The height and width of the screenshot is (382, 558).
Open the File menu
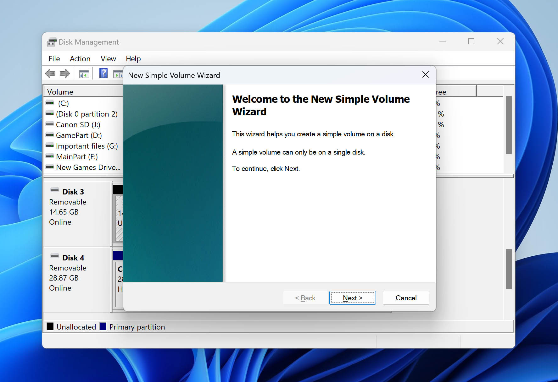tap(54, 59)
